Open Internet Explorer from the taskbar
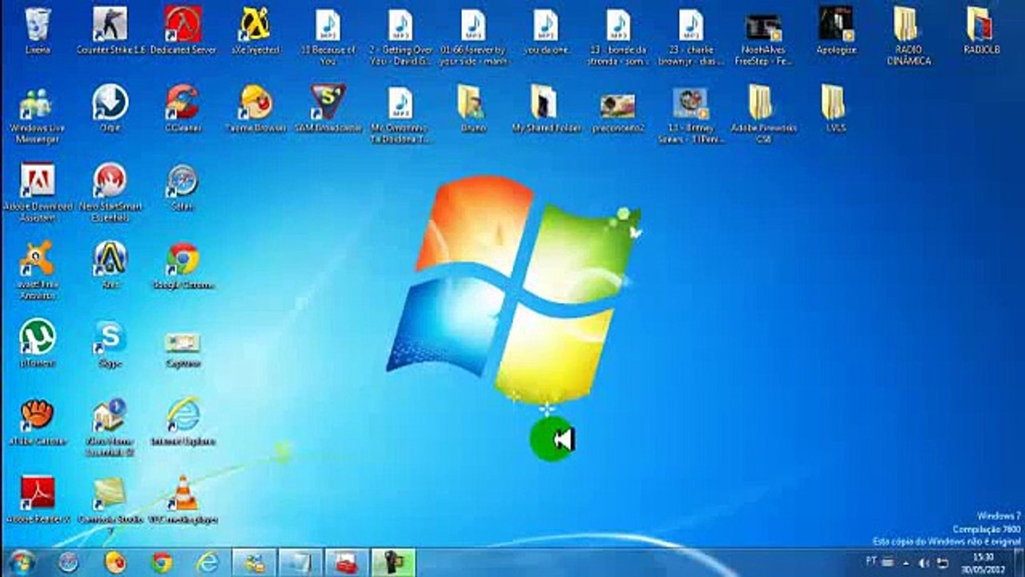Screen dimensions: 1025x577 208,563
